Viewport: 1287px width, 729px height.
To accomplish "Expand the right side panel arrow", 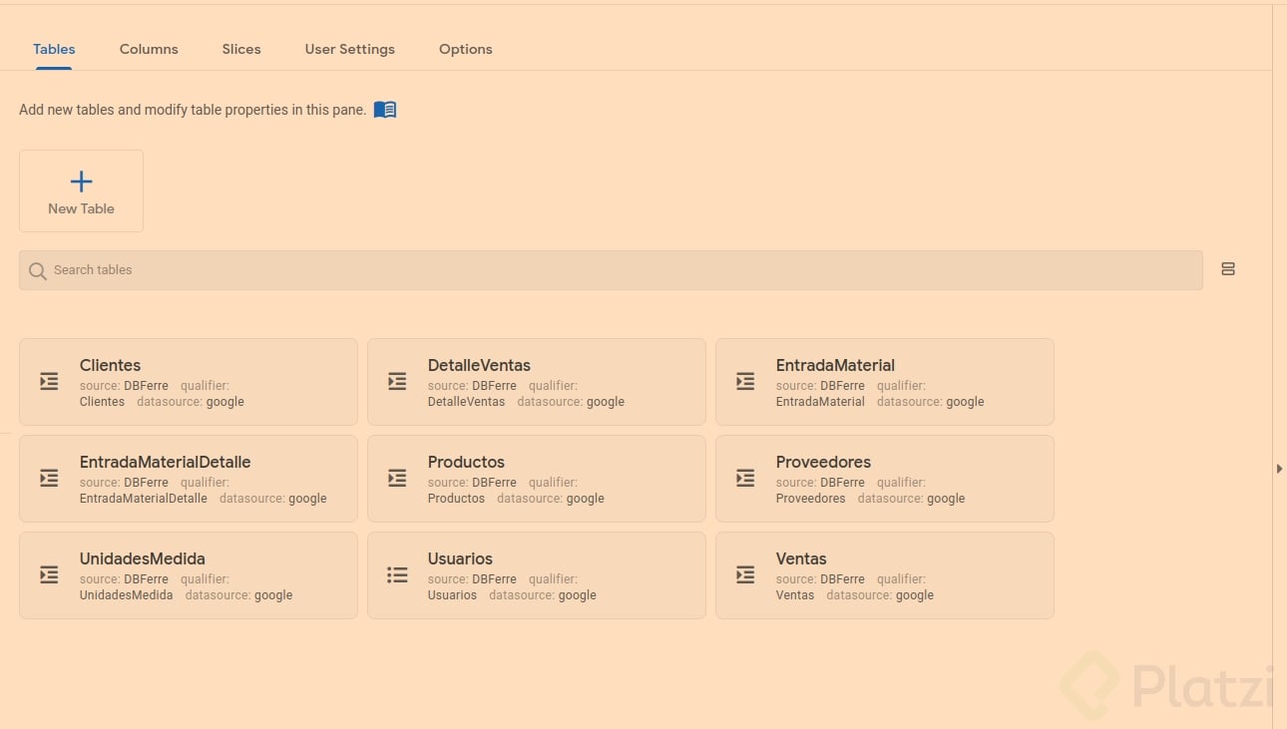I will [1280, 468].
